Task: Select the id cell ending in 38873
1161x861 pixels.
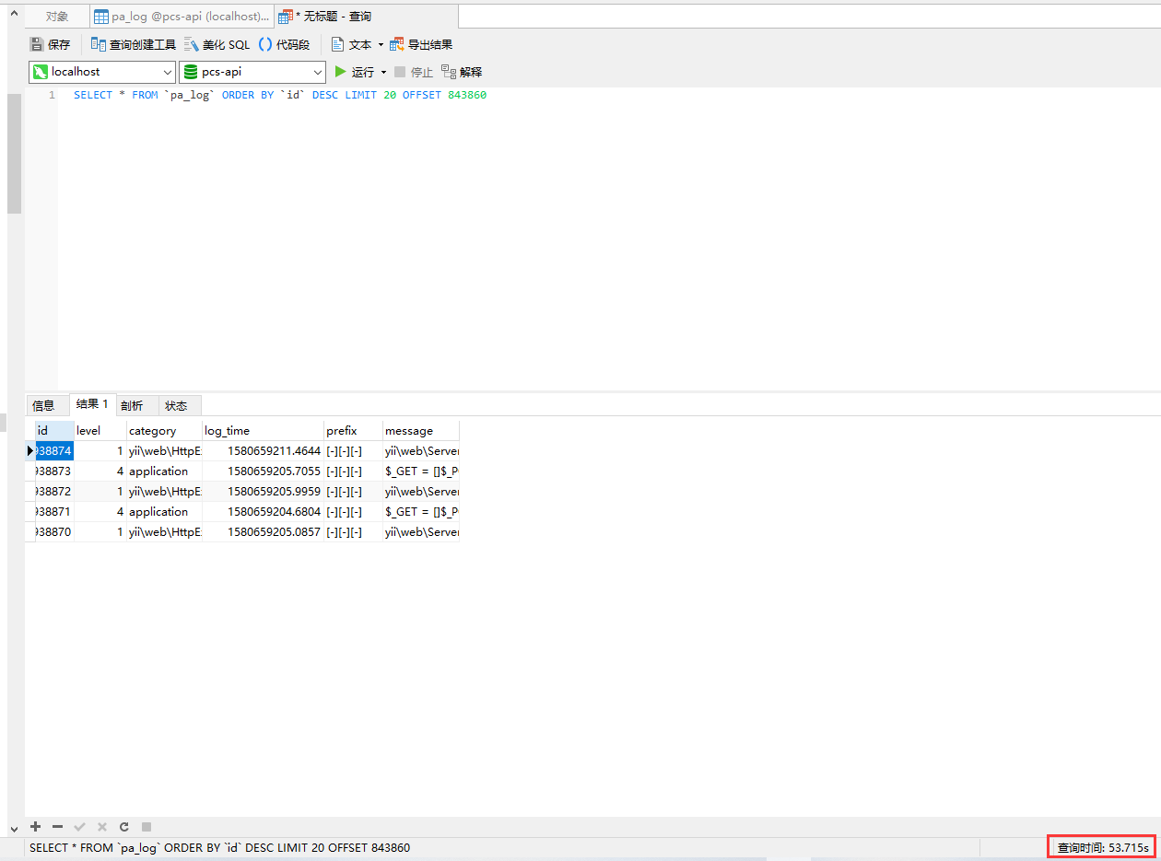Action: pyautogui.click(x=54, y=471)
